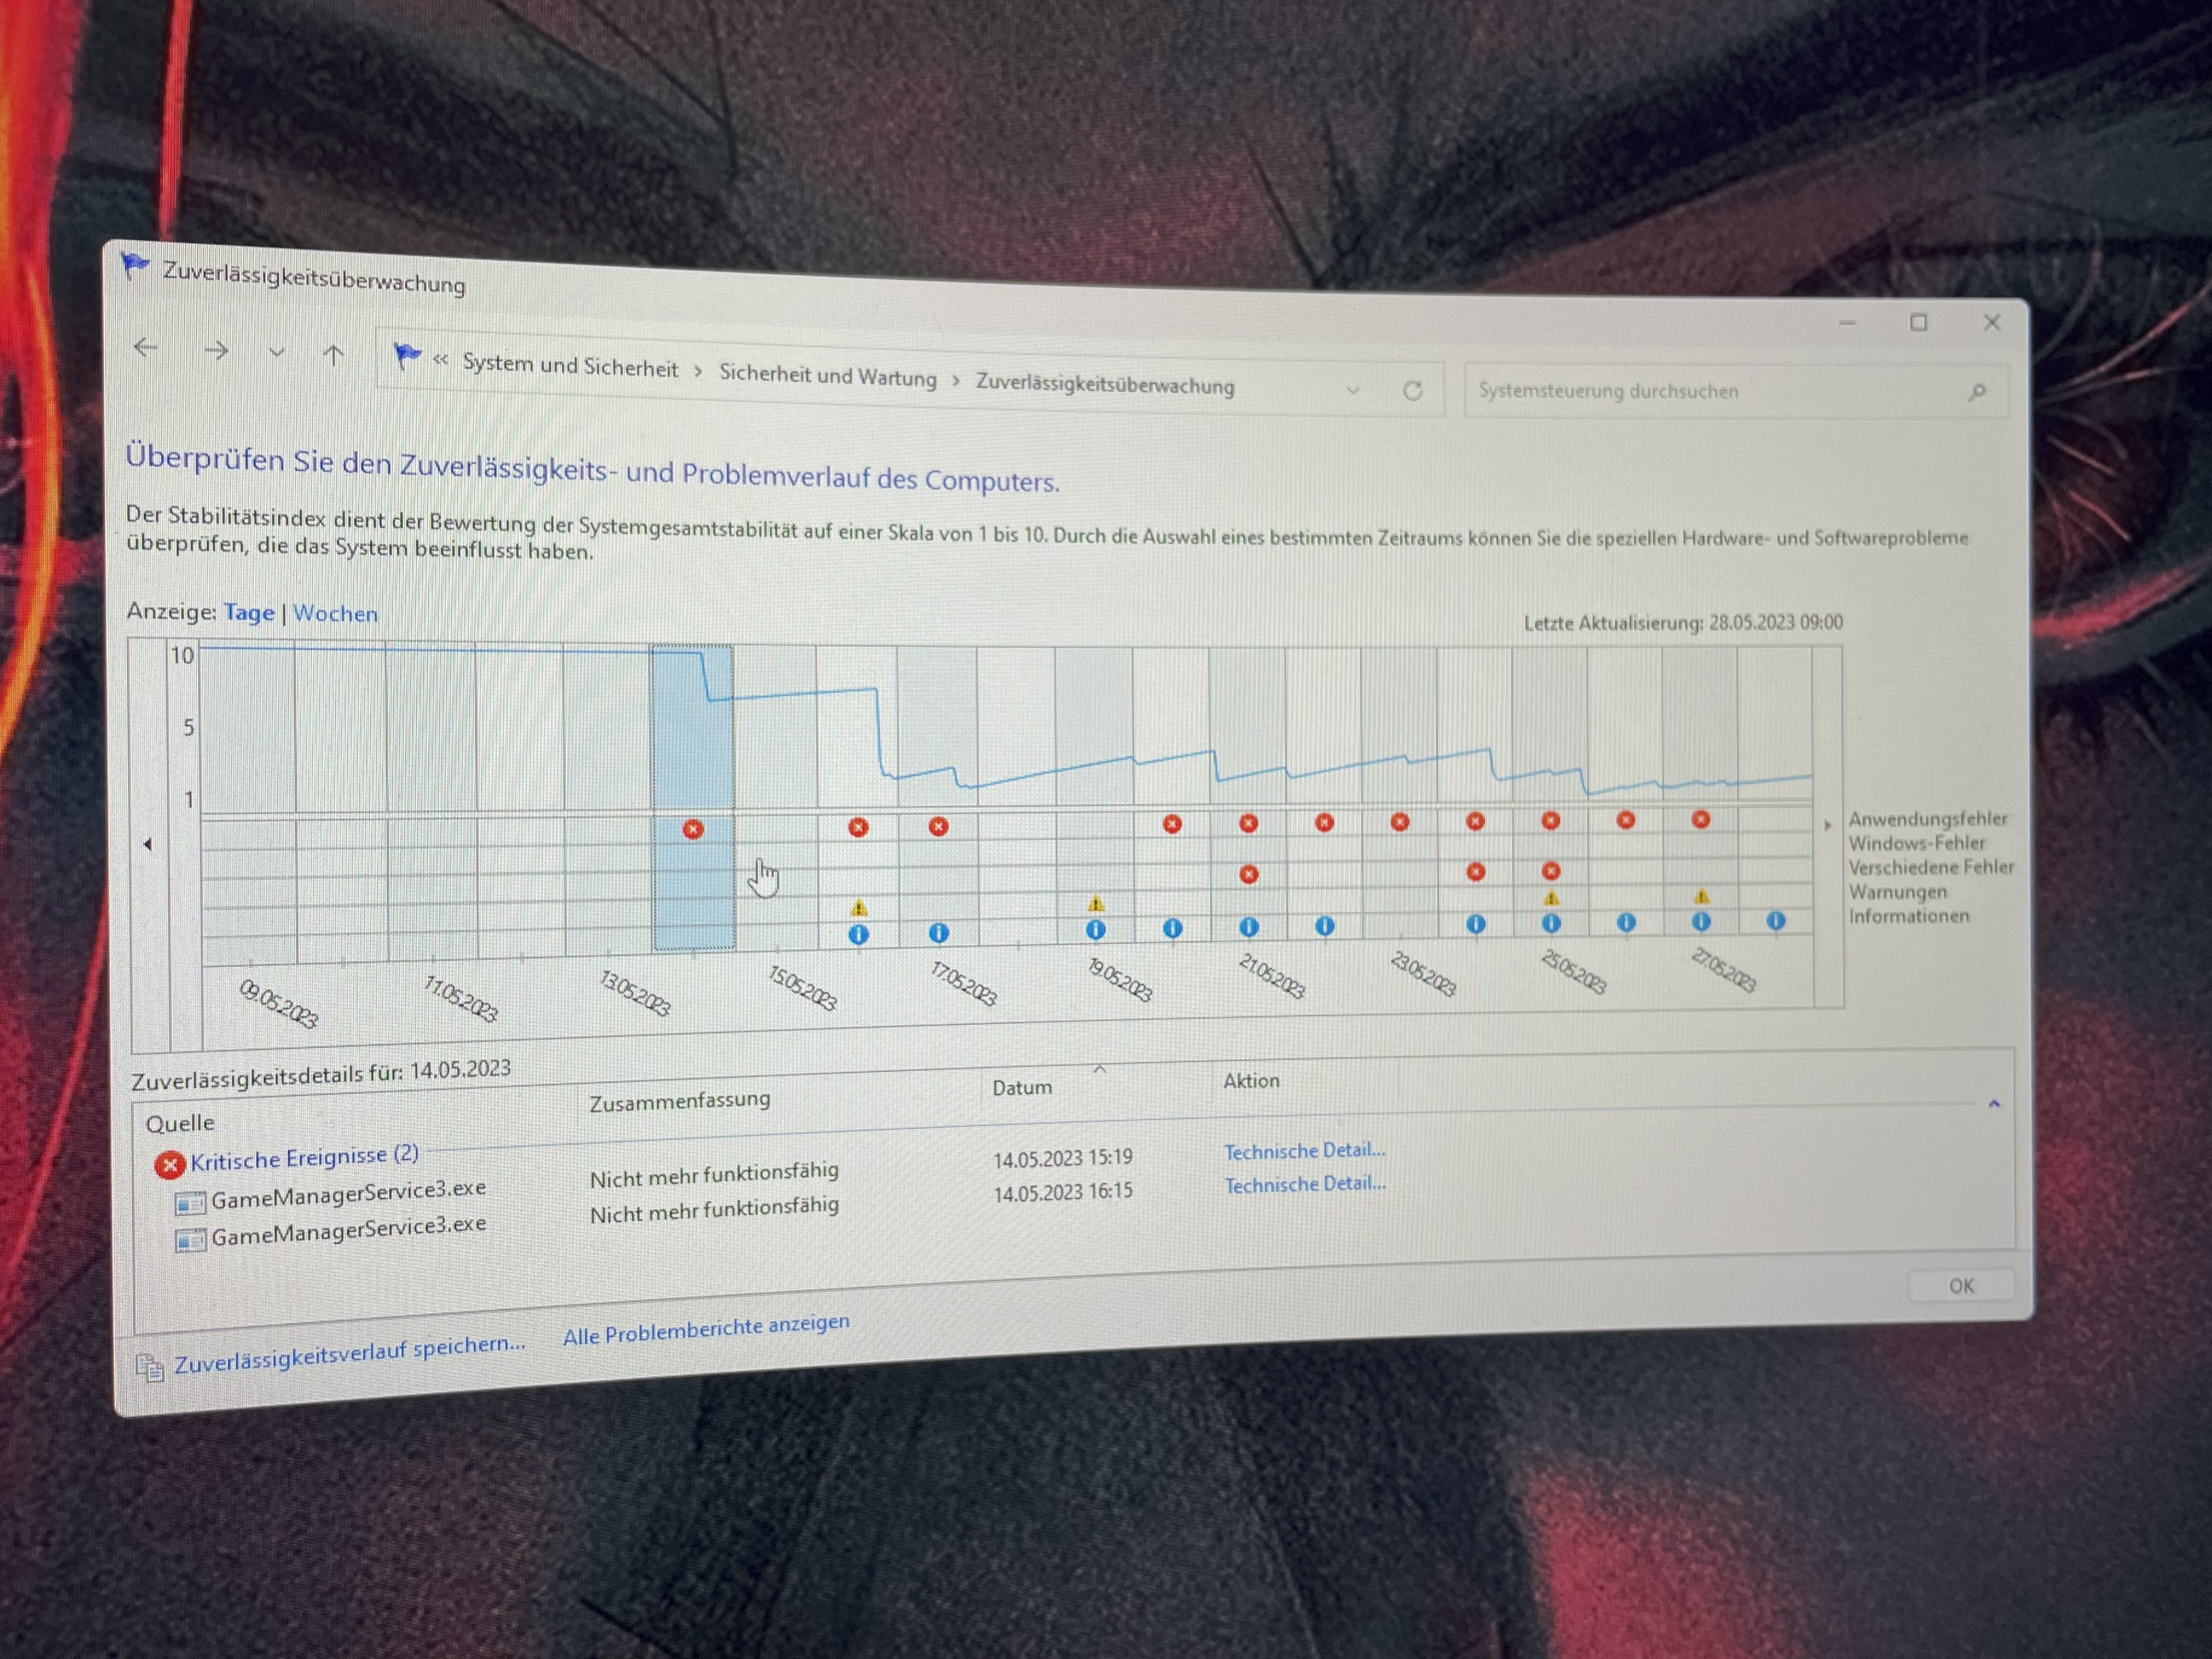
Task: Expand the address bar history dropdown
Action: click(x=1353, y=390)
